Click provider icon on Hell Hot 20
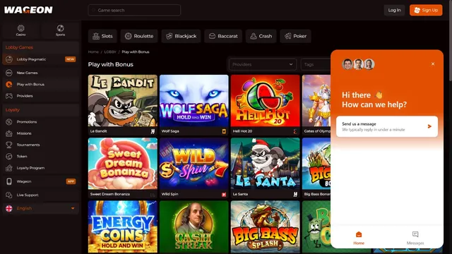This screenshot has height=254, width=452. (295, 131)
